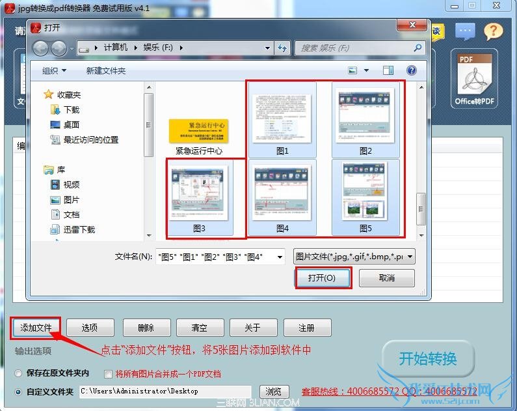
Task: Click the orange question mark help icon
Action: click(x=493, y=32)
